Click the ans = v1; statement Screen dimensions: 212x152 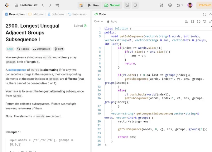(x=139, y=56)
